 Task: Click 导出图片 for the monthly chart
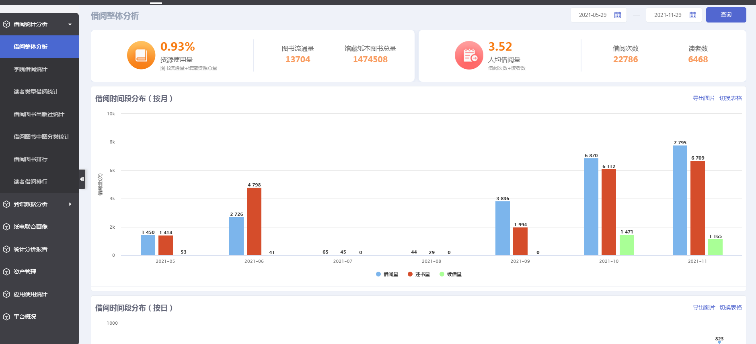pos(703,98)
